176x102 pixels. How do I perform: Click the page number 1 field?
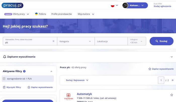(x=161, y=80)
